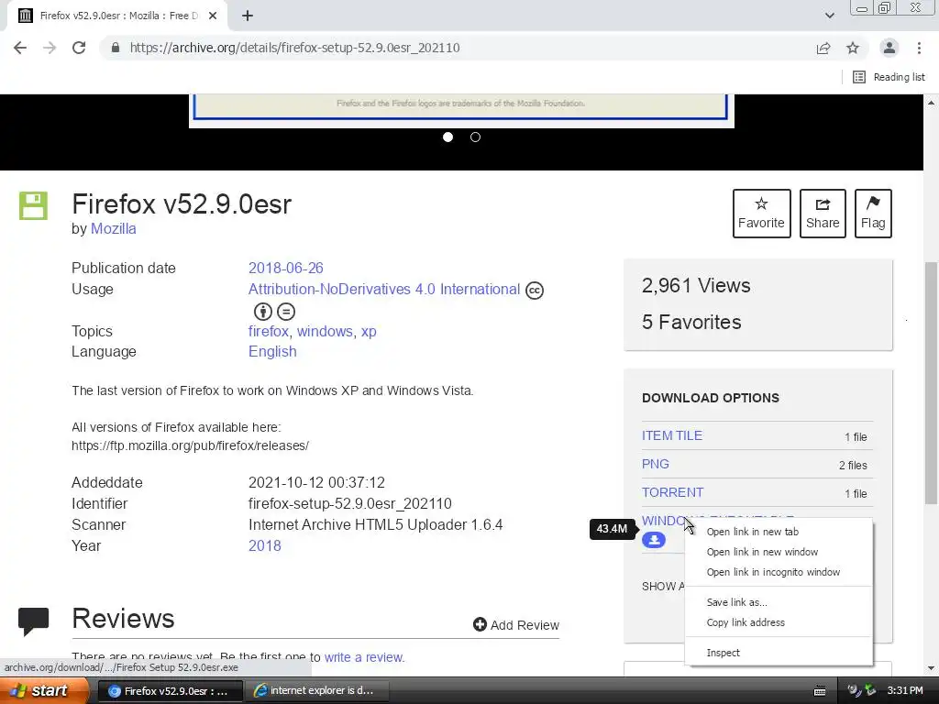Open Attribution-NoDerivatives 4.0 International license link
Image resolution: width=939 pixels, height=704 pixels.
tap(384, 289)
